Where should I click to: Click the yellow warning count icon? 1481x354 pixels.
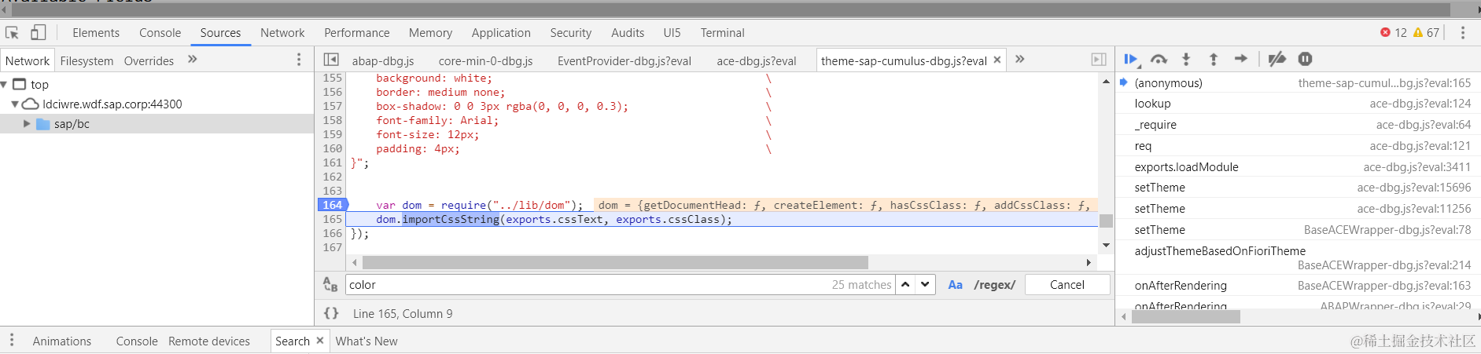1418,32
